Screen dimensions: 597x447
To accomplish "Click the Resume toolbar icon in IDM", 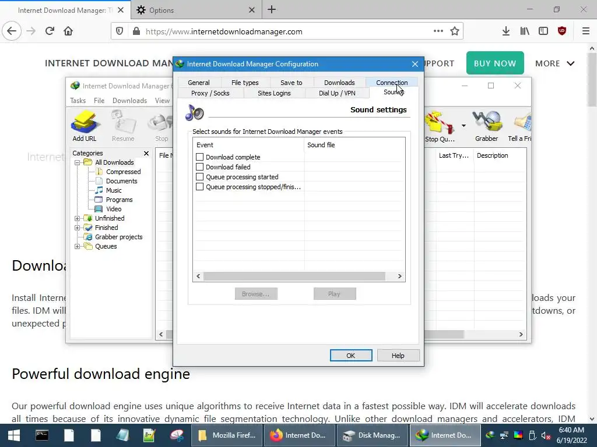I will (x=123, y=126).
